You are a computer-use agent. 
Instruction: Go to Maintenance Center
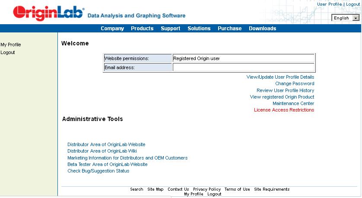click(293, 103)
